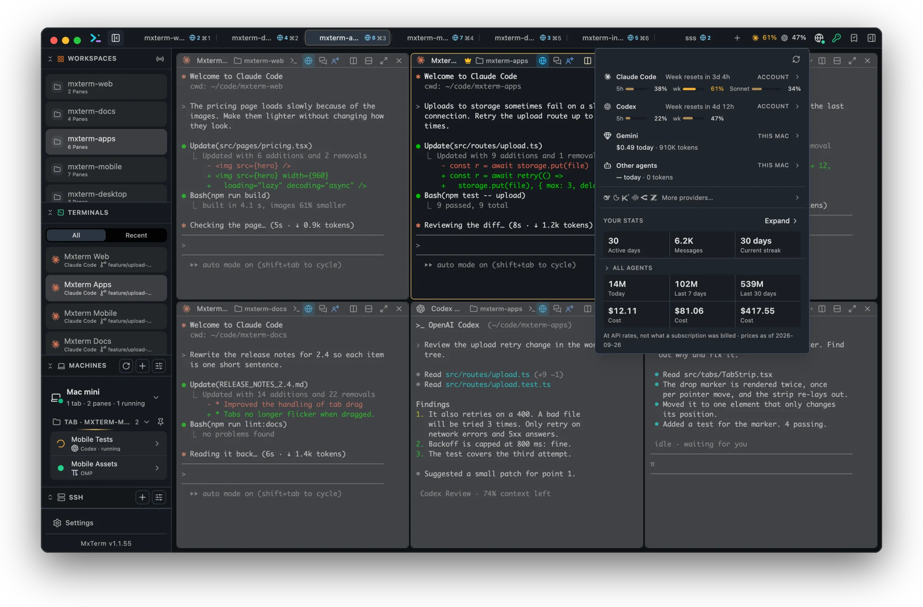Switch to the mxterm-m... workspace tab
Image resolution: width=923 pixels, height=607 pixels.
coord(440,38)
